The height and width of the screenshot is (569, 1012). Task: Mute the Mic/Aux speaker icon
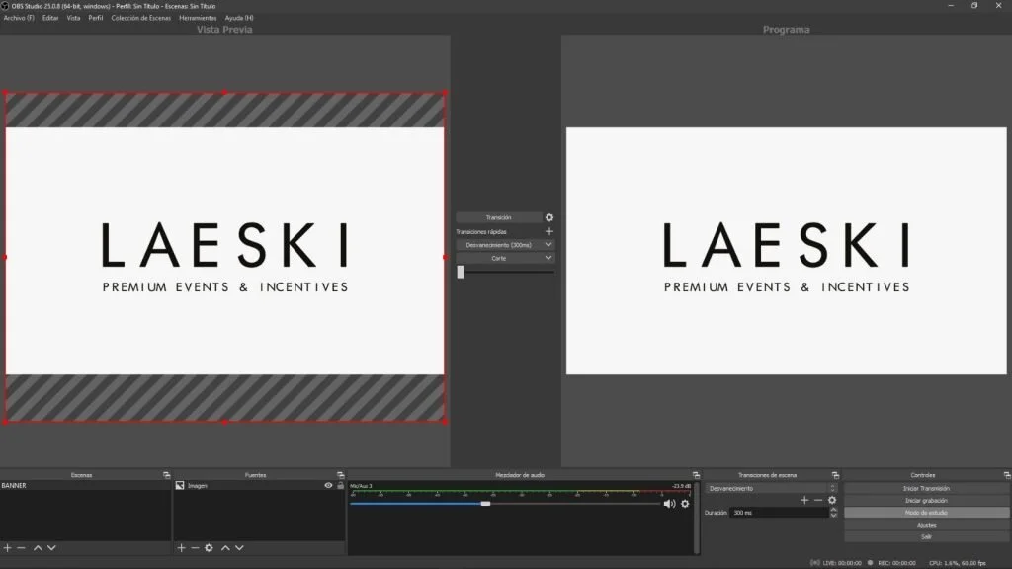pyautogui.click(x=669, y=503)
